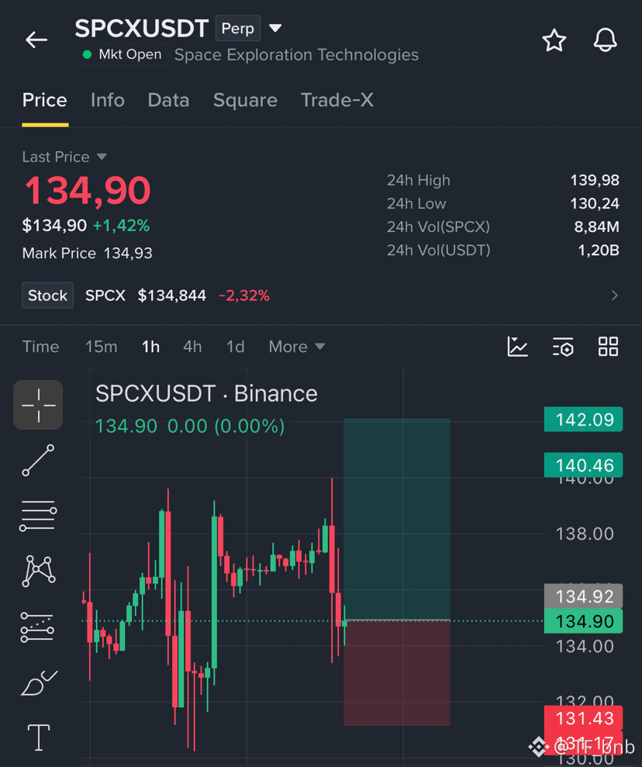Open price alerts via bell icon
This screenshot has height=767, width=642.
[606, 40]
